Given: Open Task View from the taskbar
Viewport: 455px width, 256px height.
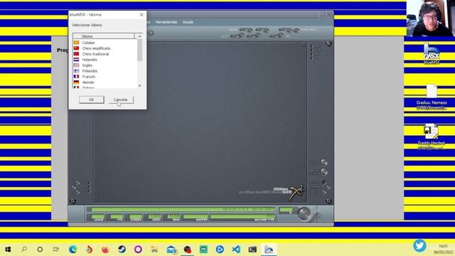Looking at the screenshot, I should (x=56, y=250).
